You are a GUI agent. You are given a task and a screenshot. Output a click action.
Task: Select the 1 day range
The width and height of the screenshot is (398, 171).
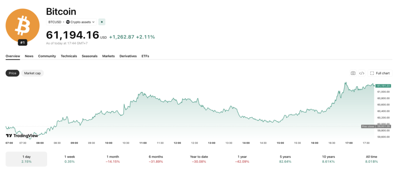click(26, 159)
